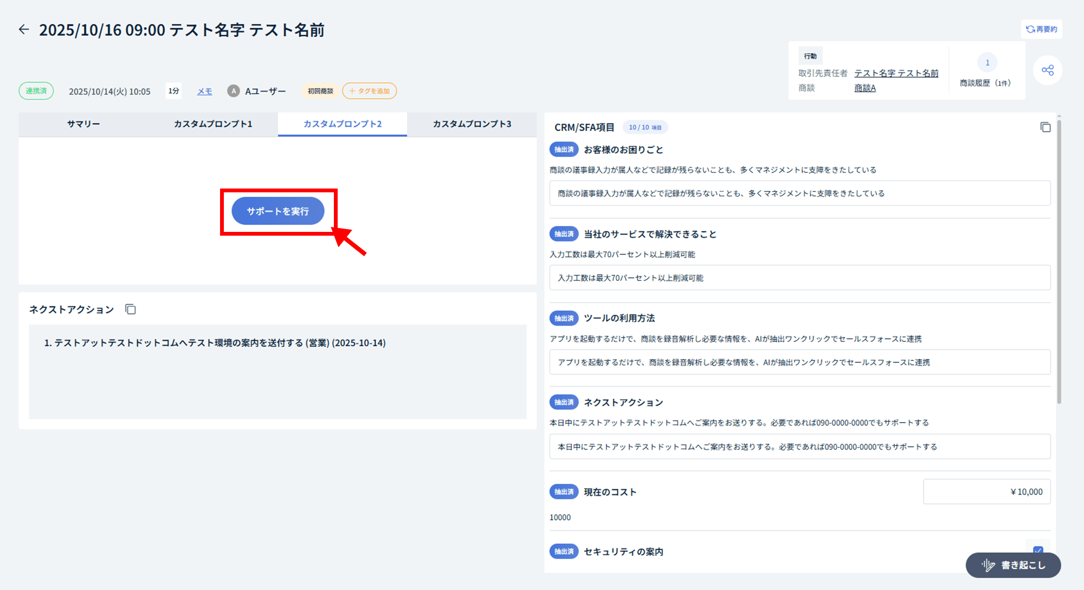This screenshot has height=590, width=1084.
Task: Click タグを追加 button
Action: tap(369, 91)
